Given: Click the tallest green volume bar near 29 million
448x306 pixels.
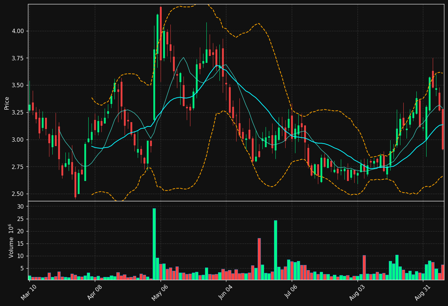Looking at the screenshot, I should (154, 244).
